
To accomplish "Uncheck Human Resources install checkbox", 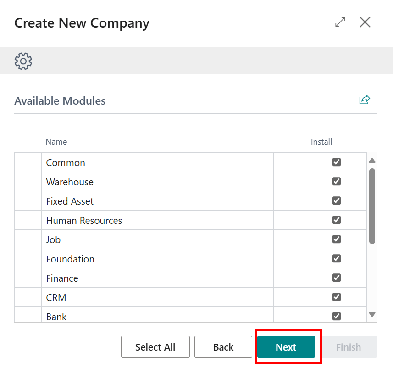I will click(x=337, y=220).
